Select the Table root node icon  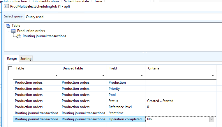coord(8,26)
